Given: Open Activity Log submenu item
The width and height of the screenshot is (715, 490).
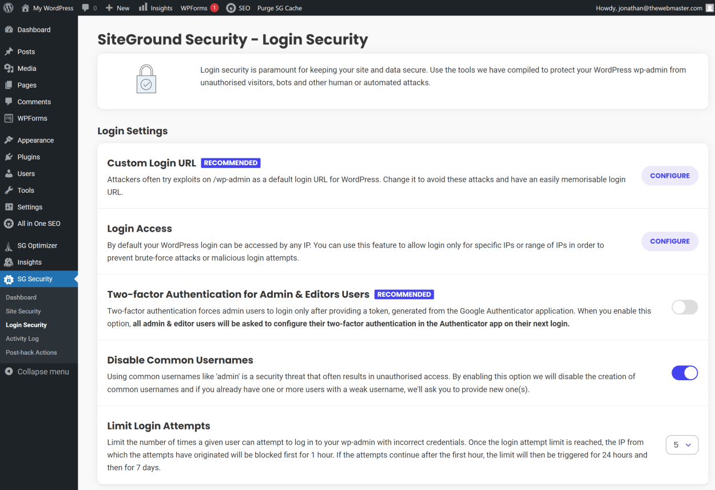Looking at the screenshot, I should coord(22,338).
